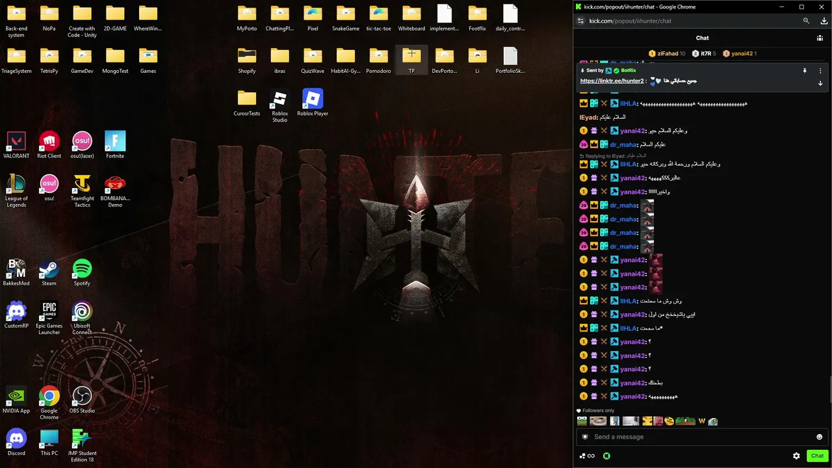Image resolution: width=832 pixels, height=468 pixels.
Task: Click the Discord desktop icon
Action: tap(16, 443)
